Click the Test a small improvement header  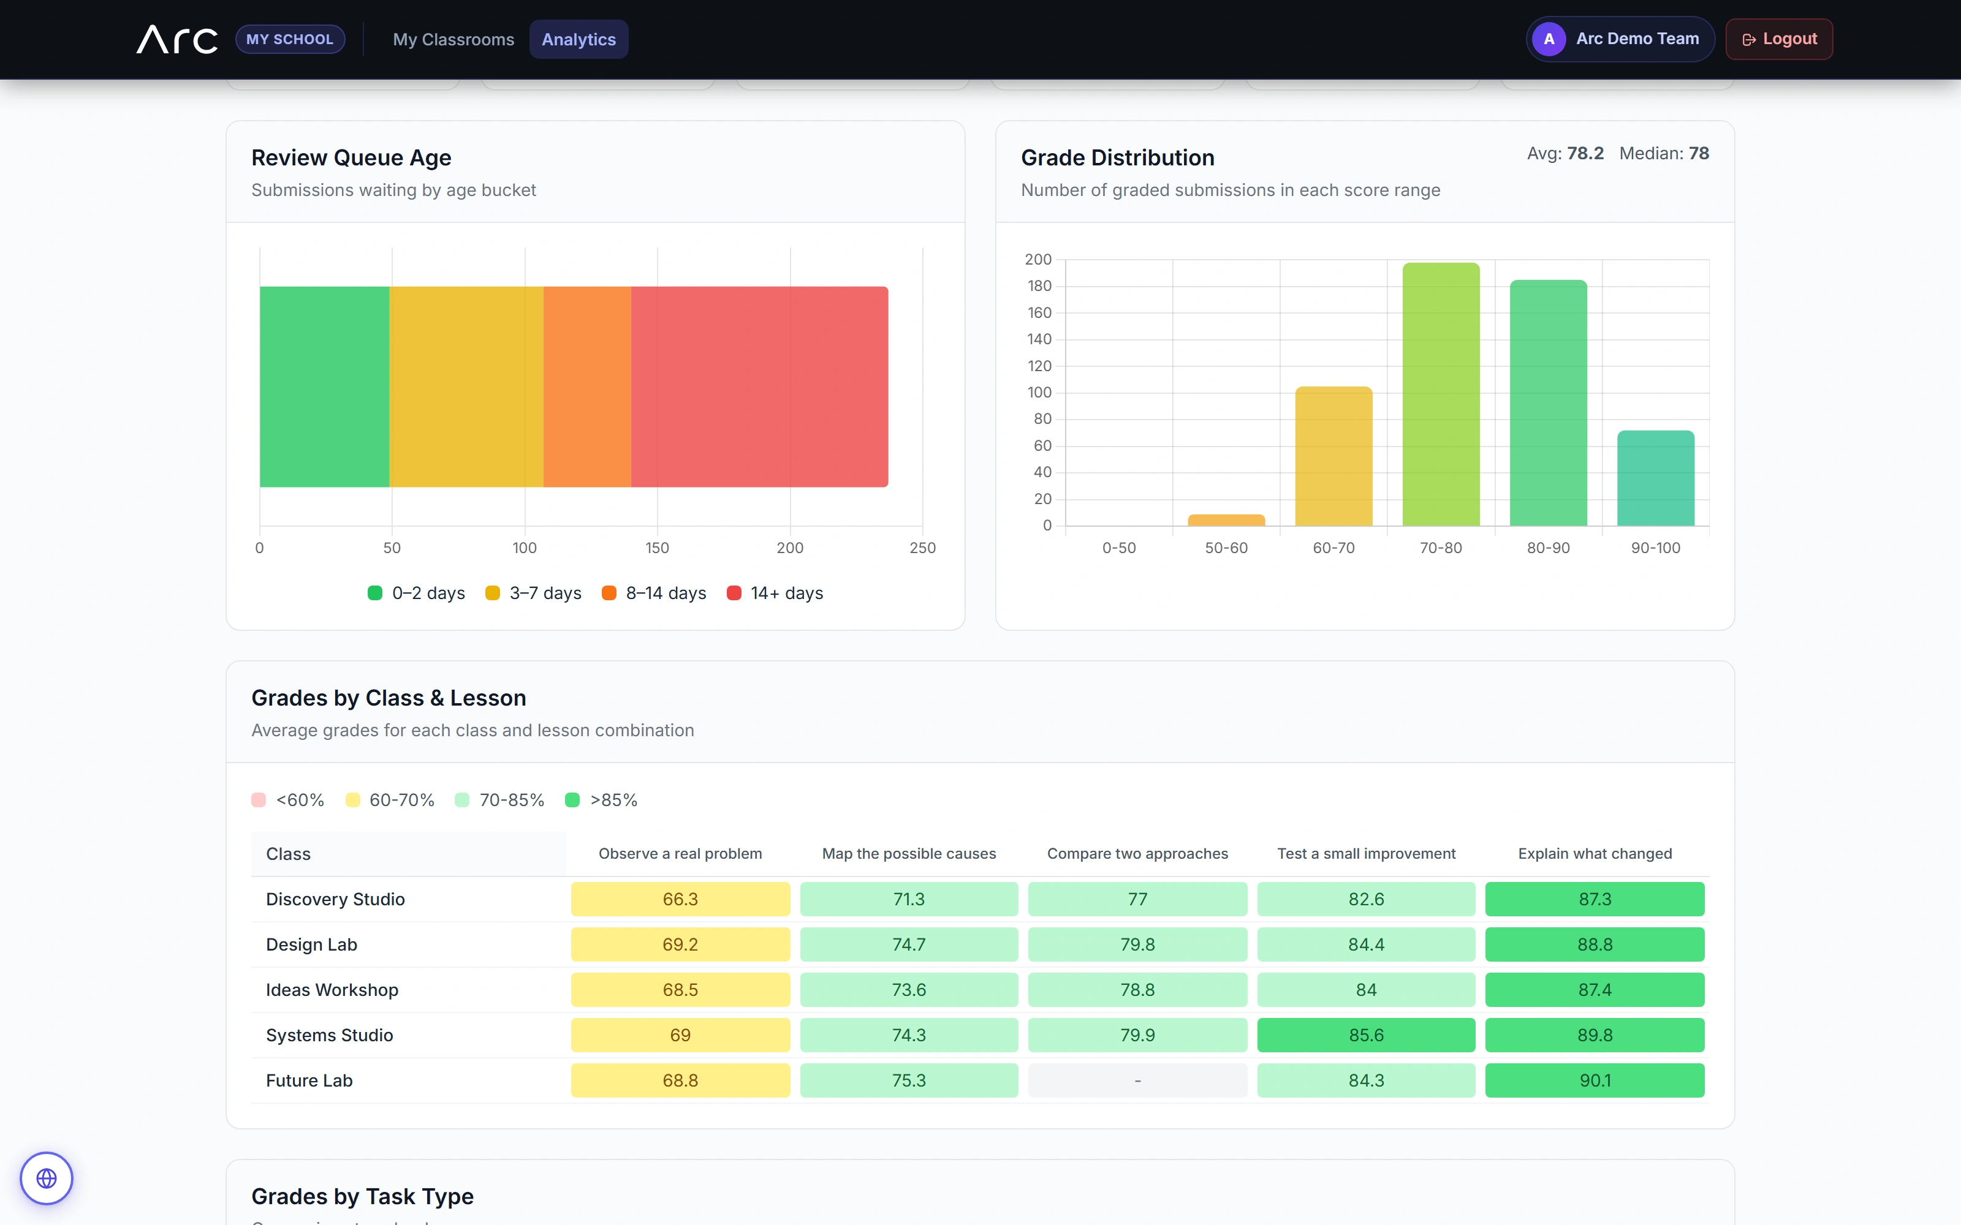pyautogui.click(x=1366, y=854)
